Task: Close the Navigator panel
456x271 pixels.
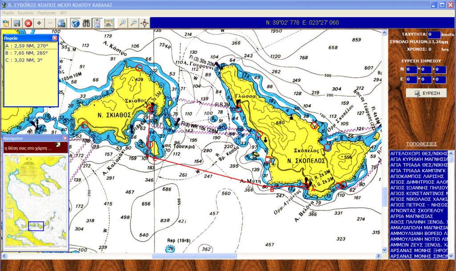Action: click(65, 138)
